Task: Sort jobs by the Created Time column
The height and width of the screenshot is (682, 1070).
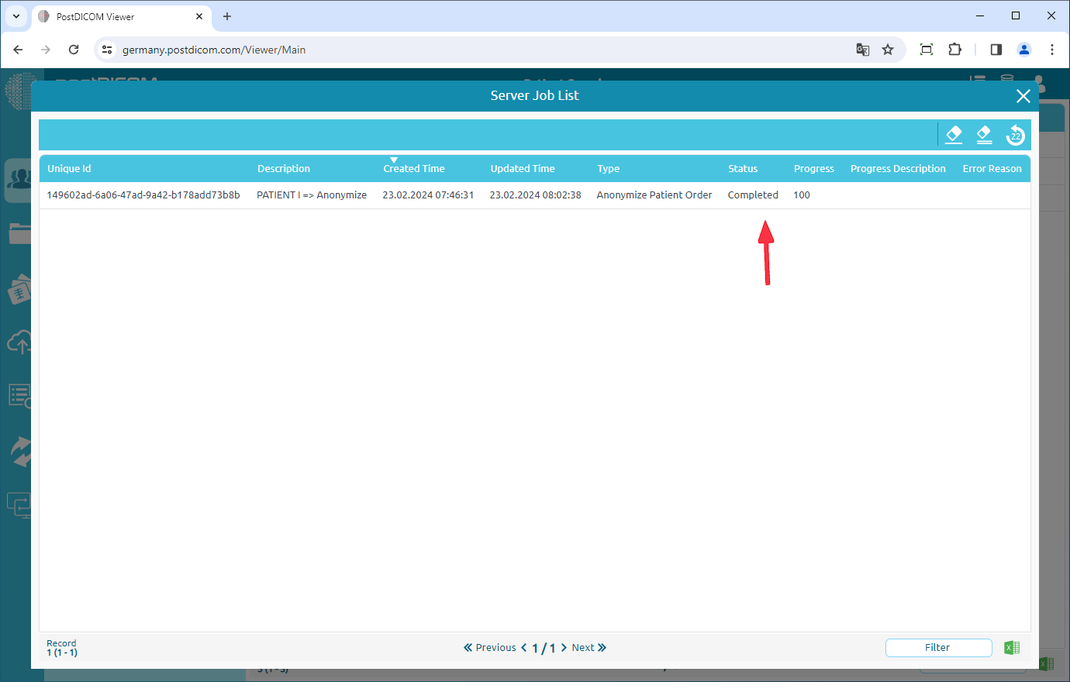Action: [x=413, y=168]
